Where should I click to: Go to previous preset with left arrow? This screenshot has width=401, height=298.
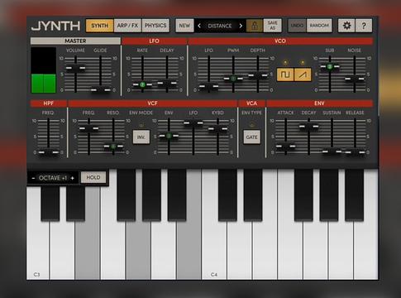click(x=199, y=26)
